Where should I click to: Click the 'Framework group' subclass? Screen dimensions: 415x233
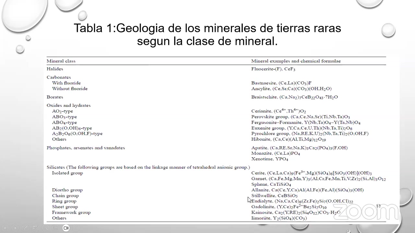point(71,213)
